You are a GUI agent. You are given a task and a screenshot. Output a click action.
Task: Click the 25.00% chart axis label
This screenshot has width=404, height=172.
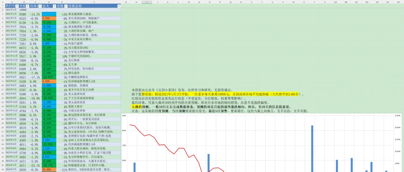[x=398, y=116]
